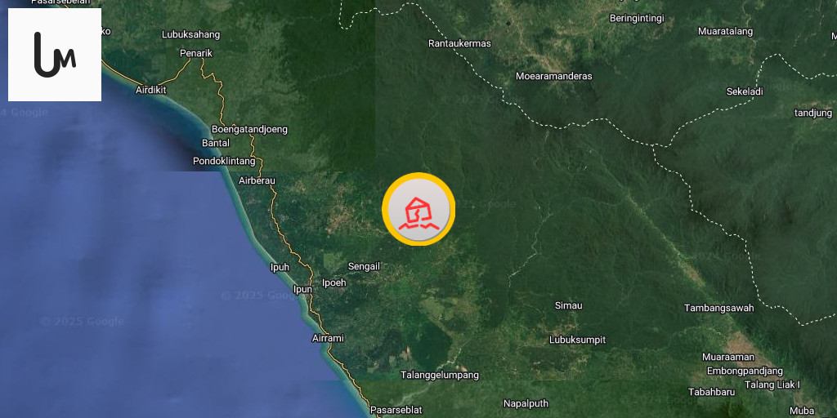Select the Tambangsawah label

[x=719, y=308]
